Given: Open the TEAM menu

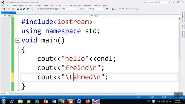Looking at the screenshot, I should click(x=45, y=5).
